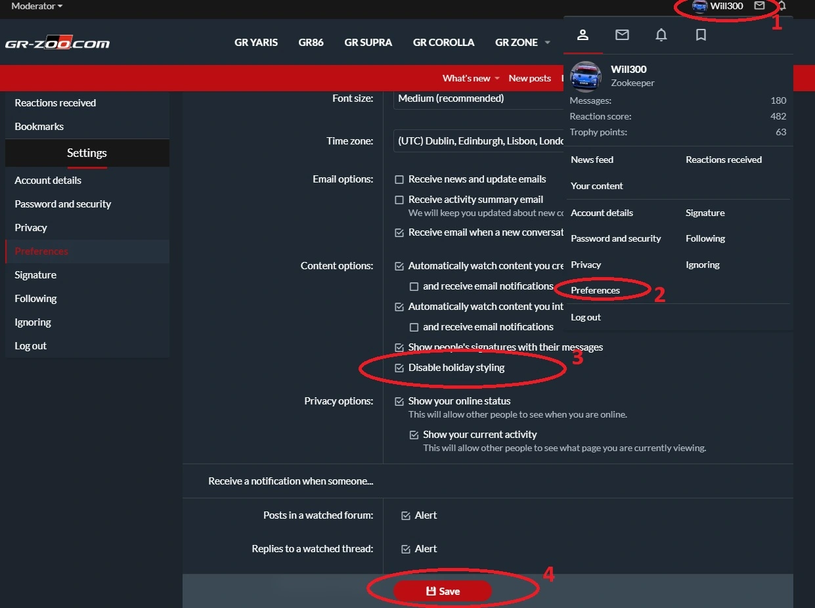Select the person account tab in the popup menu
The height and width of the screenshot is (608, 815).
pyautogui.click(x=583, y=35)
